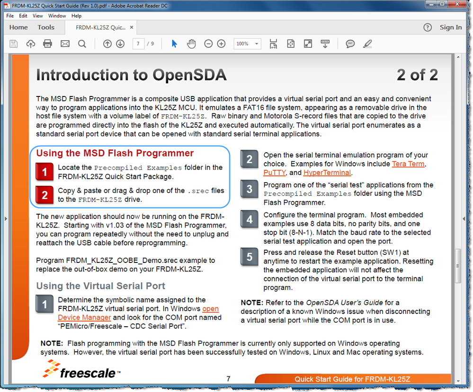Viewport: 473px width, 392px height.
Task: Open the Window menu
Action: [x=57, y=16]
